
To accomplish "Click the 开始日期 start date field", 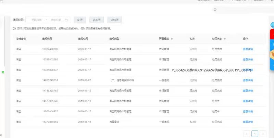I will 36,20.
